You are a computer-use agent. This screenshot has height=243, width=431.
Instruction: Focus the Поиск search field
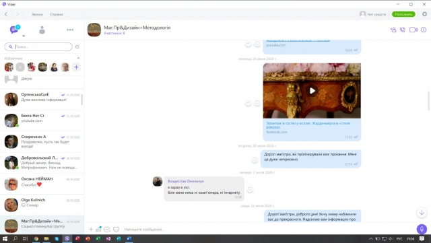(38, 46)
